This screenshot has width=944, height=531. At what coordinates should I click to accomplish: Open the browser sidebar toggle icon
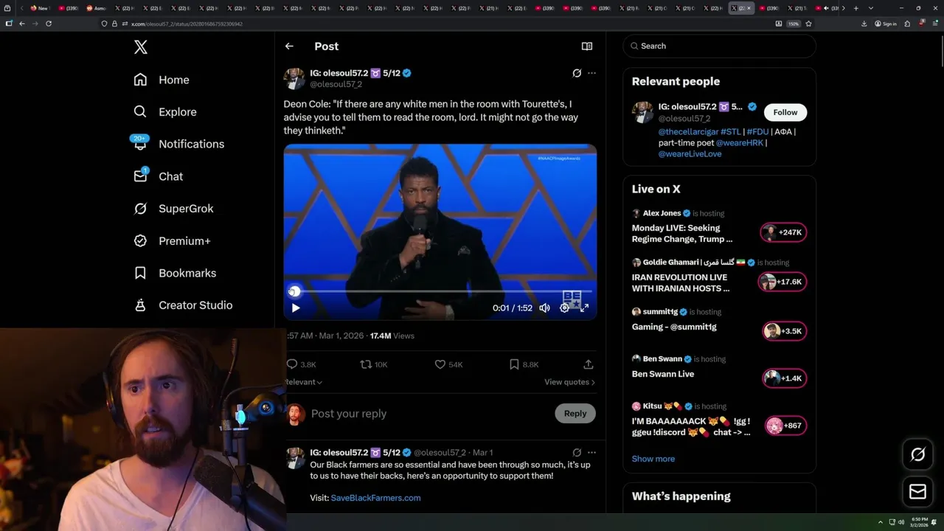coord(9,24)
